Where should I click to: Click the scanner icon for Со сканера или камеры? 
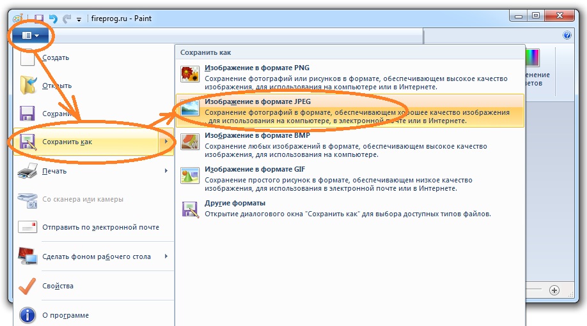[x=27, y=200]
